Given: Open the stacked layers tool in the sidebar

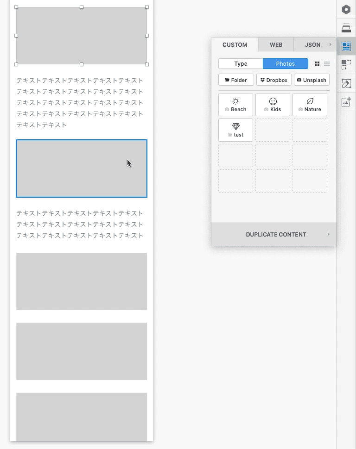Looking at the screenshot, I should click(346, 28).
